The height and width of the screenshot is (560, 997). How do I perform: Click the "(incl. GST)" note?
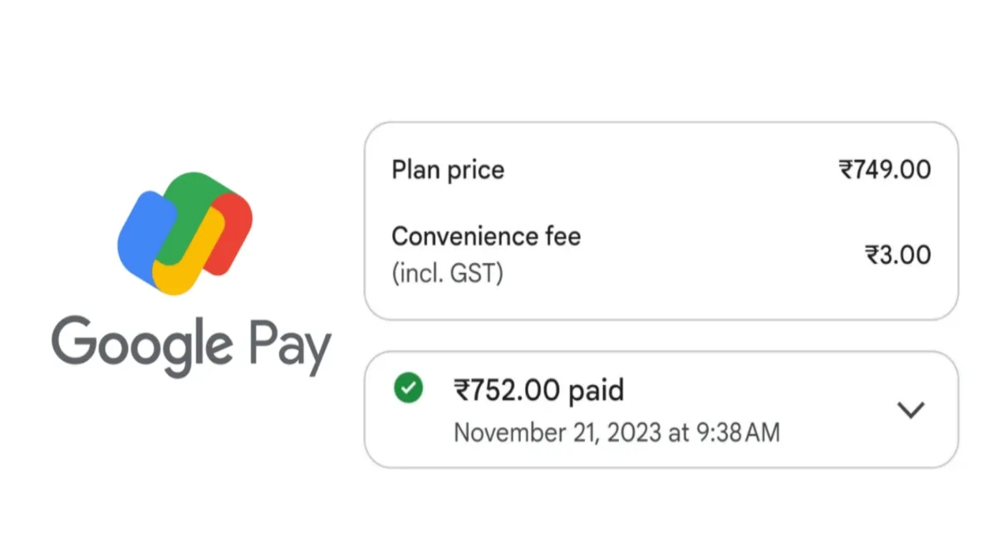tap(448, 273)
